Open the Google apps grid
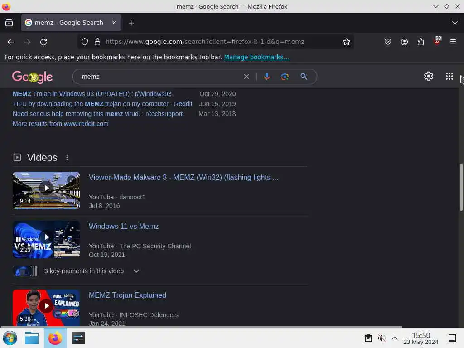The width and height of the screenshot is (464, 348). pyautogui.click(x=449, y=76)
